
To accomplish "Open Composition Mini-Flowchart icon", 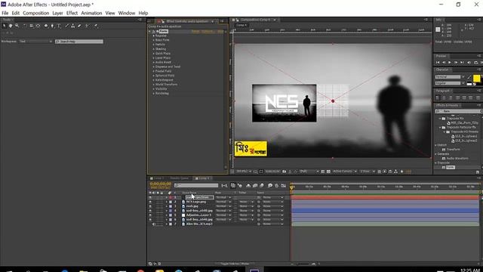I will (x=224, y=186).
